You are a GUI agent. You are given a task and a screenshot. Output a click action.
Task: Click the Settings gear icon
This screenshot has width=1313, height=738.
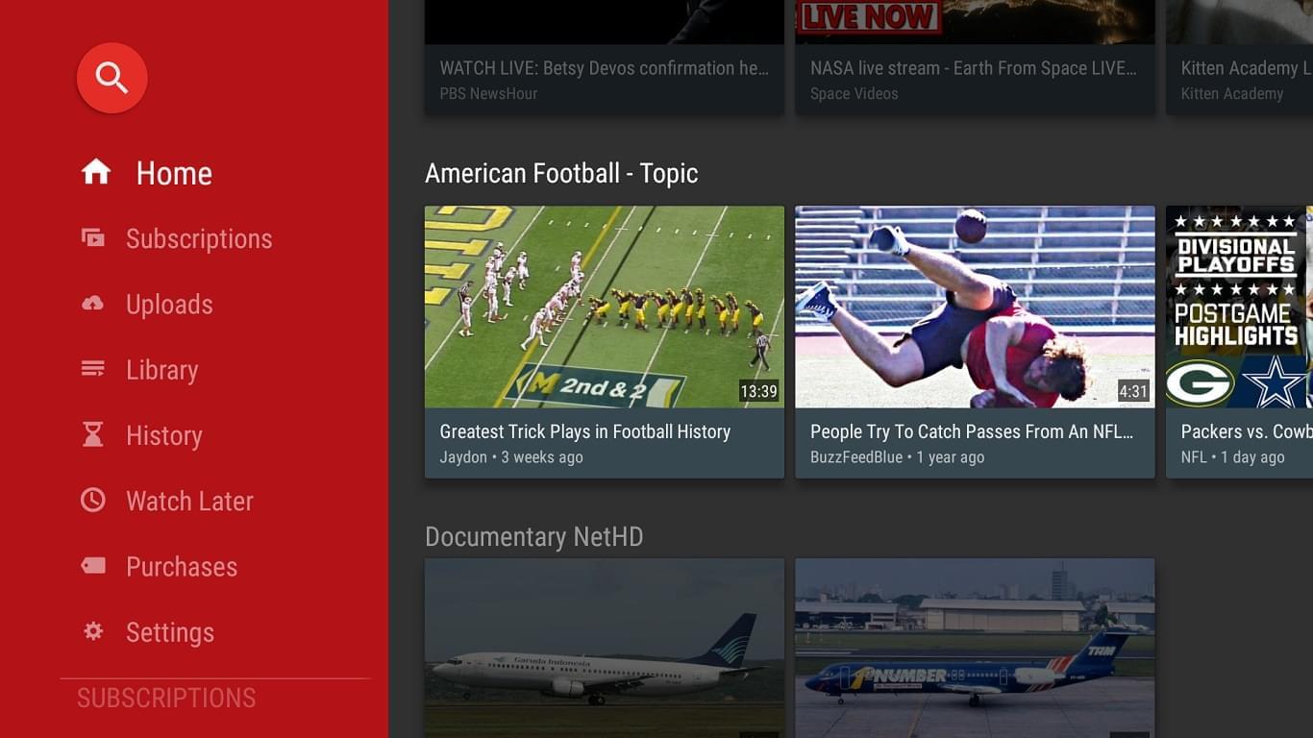tap(93, 631)
